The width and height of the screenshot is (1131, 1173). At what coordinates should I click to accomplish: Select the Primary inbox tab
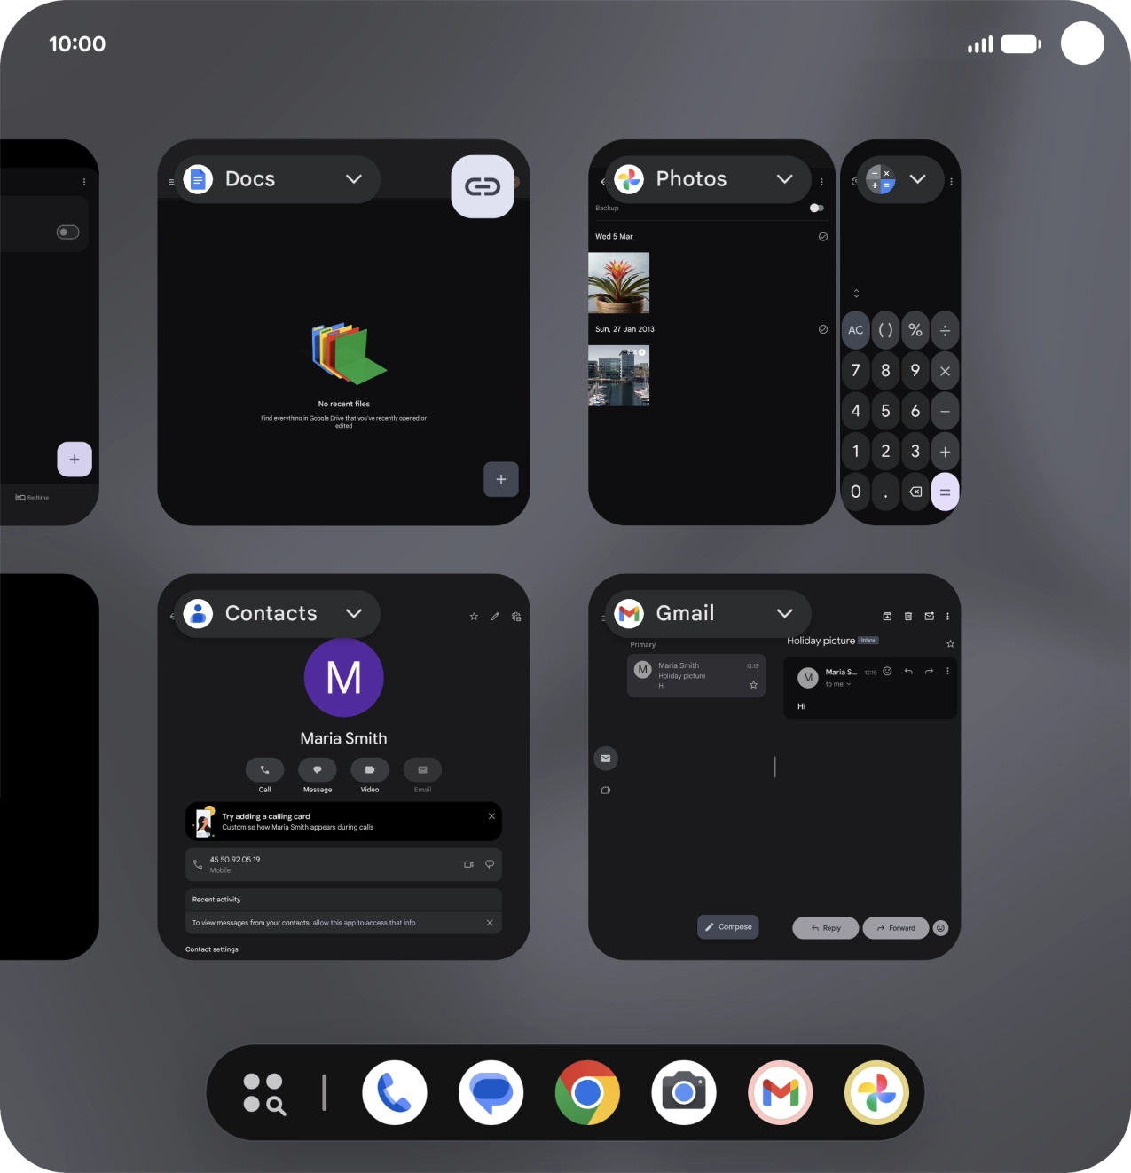[x=641, y=644]
